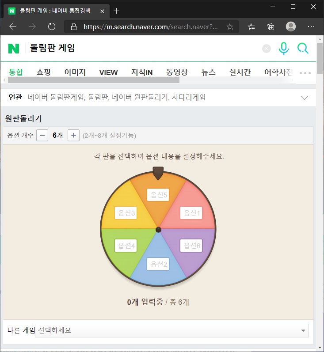Open the browser profile avatar
Image resolution: width=324 pixels, height=352 pixels.
(291, 26)
